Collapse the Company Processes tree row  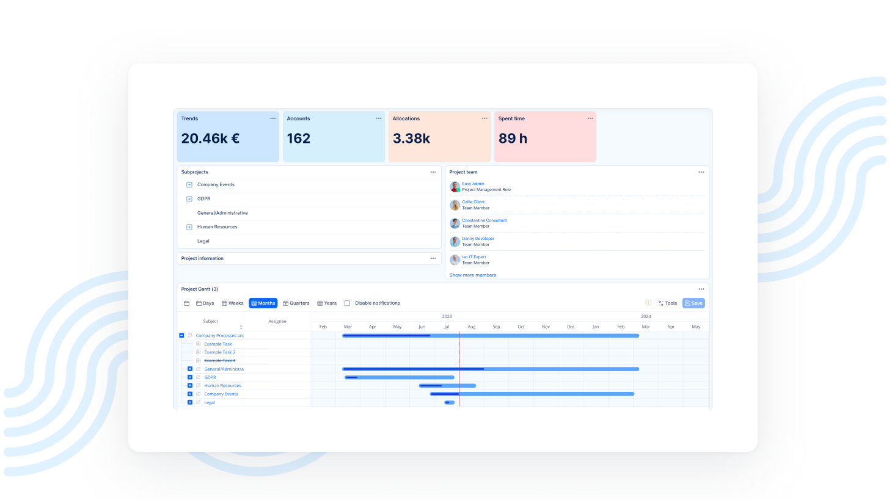point(181,336)
